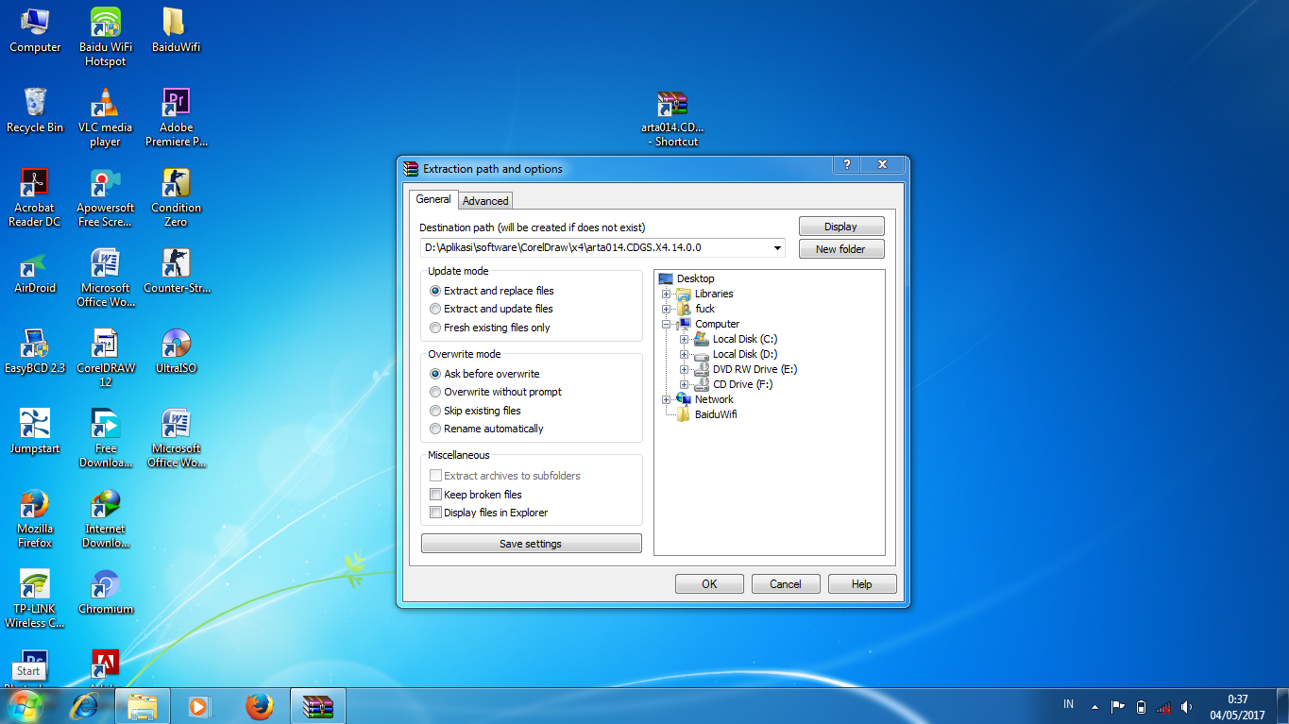The height and width of the screenshot is (724, 1289).
Task: Open Firefox from the taskbar
Action: pos(259,706)
